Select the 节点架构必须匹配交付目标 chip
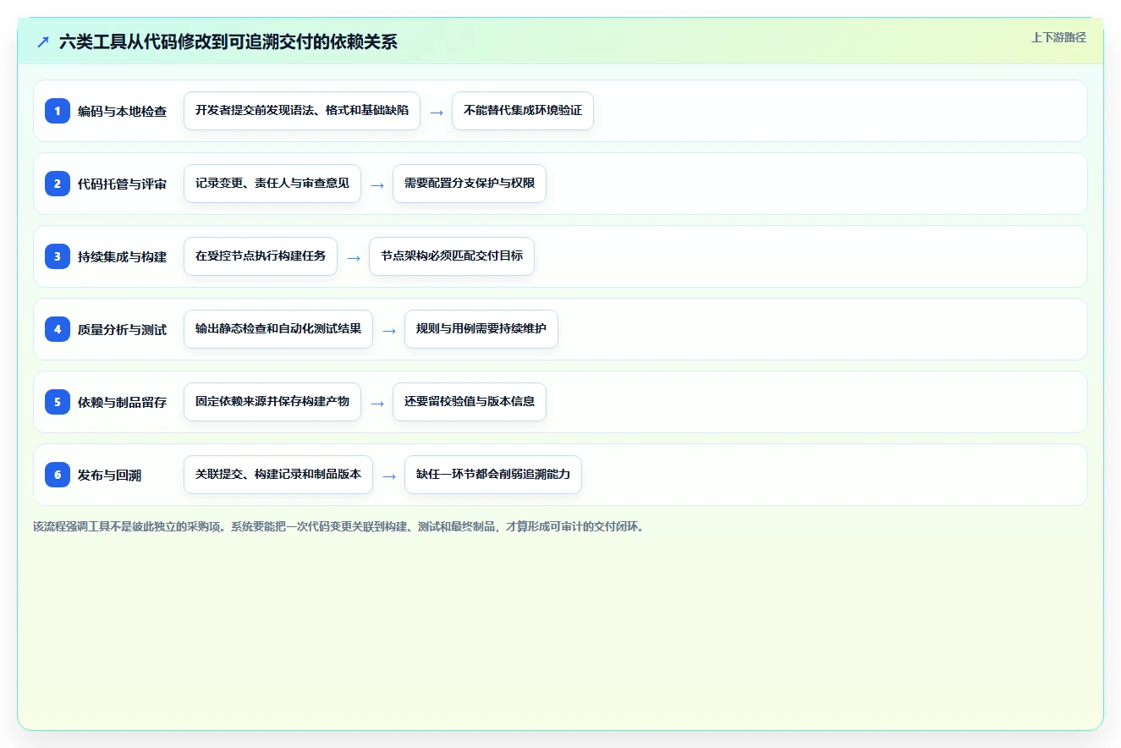 (x=452, y=256)
